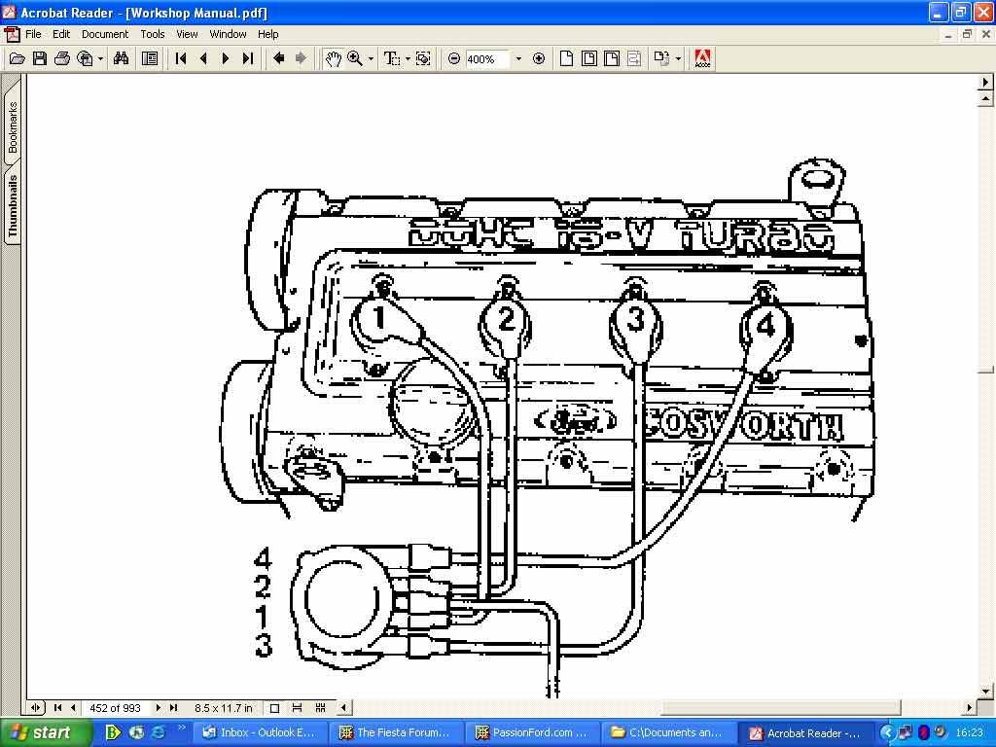Open the Thumbnails side tab
This screenshot has height=747, width=996.
pos(12,205)
